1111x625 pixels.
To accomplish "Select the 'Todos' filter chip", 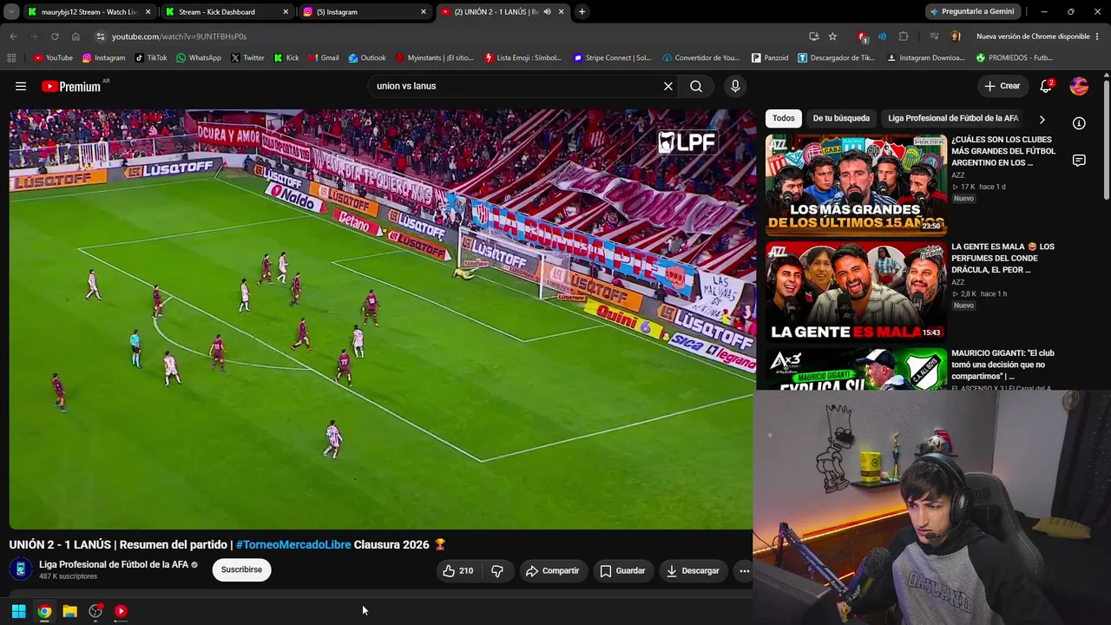I will [784, 118].
